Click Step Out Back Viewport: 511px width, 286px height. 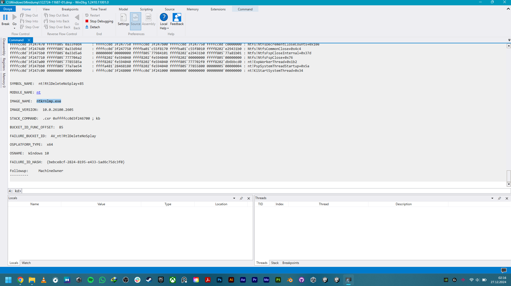tap(56, 15)
